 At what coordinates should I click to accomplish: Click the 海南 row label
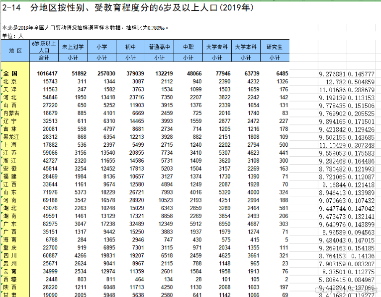coord(10,240)
